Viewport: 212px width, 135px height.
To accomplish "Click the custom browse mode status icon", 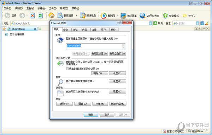I will coord(164,131).
